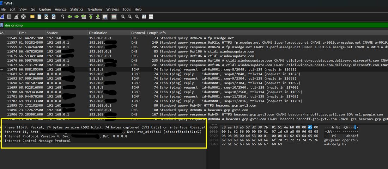Image resolution: width=388 pixels, height=169 pixels.
Task: Open the Telephony menu
Action: point(95,10)
